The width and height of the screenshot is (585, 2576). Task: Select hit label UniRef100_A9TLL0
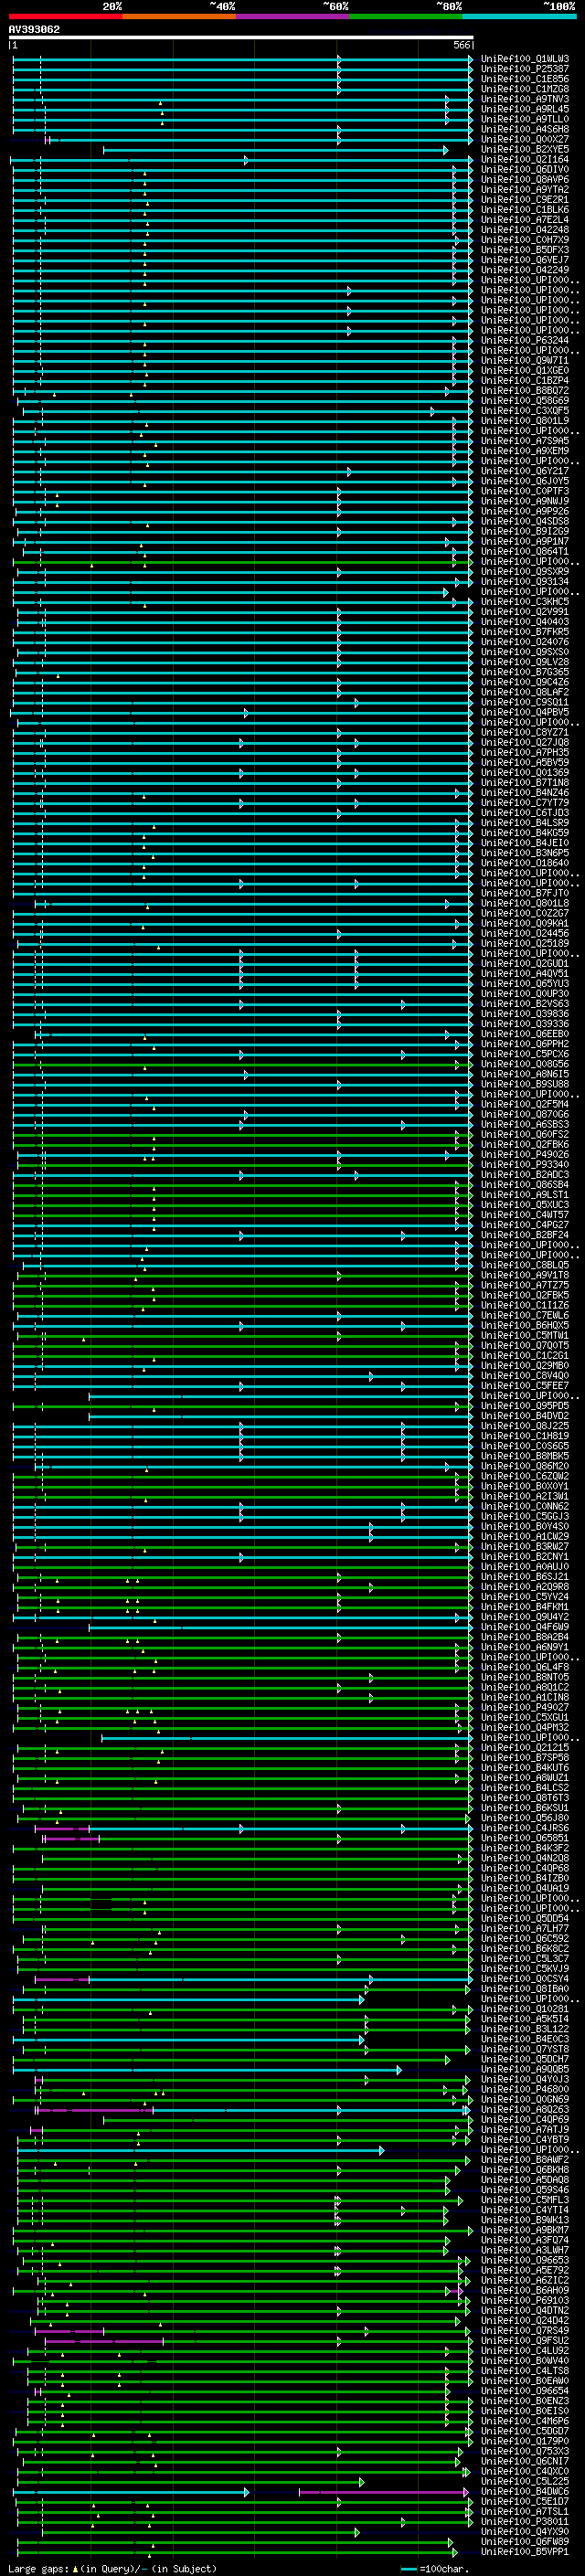point(525,119)
